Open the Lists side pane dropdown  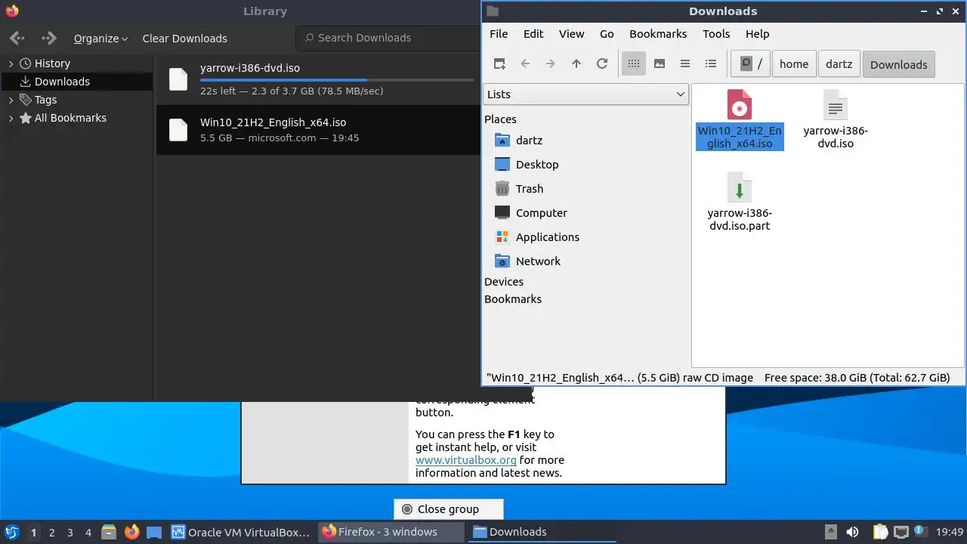click(585, 94)
